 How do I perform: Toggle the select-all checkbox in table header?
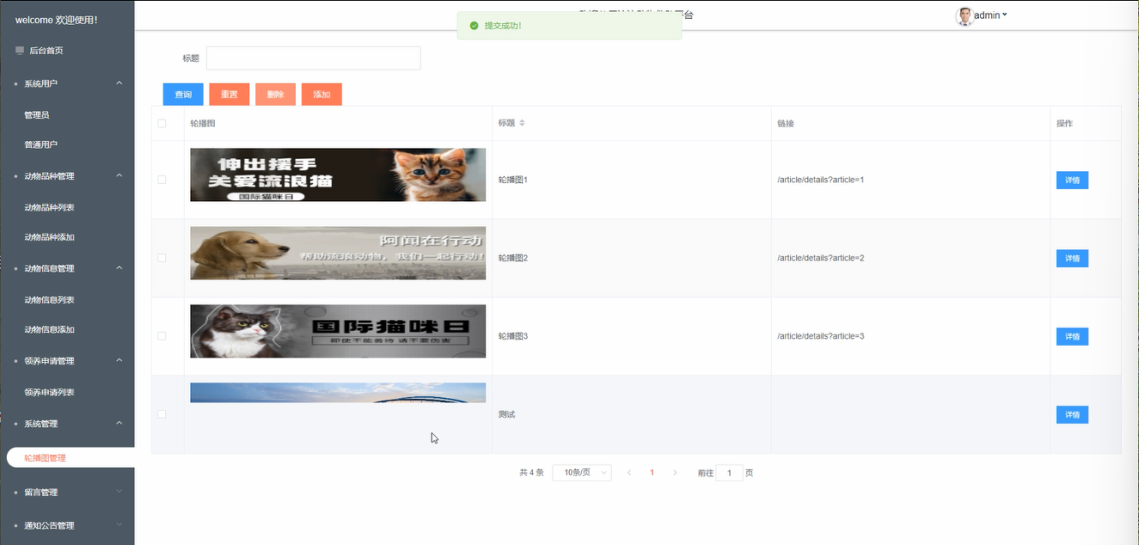[162, 123]
